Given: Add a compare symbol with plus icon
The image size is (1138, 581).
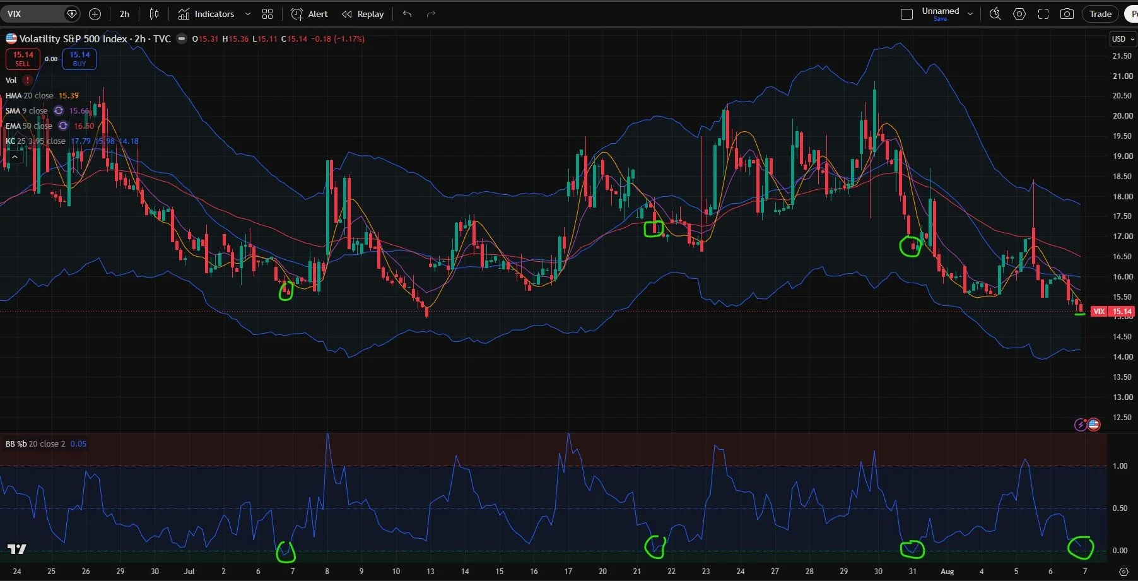Looking at the screenshot, I should click(95, 14).
